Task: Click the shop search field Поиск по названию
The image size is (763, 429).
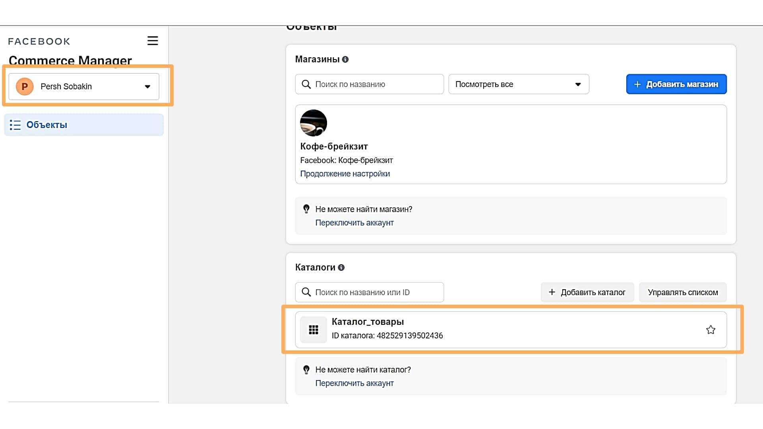Action: tap(369, 84)
